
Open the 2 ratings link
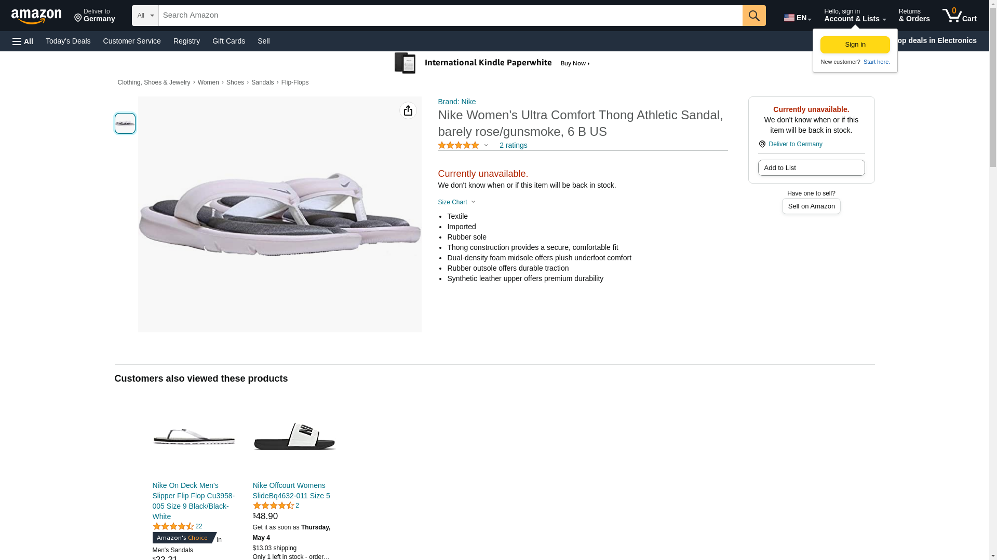pyautogui.click(x=513, y=146)
